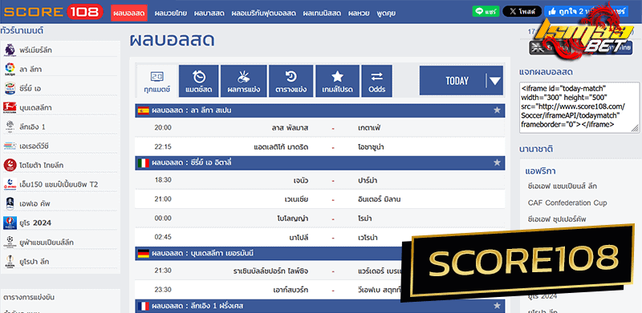Click the Bundesliga logo icon
The image size is (642, 313).
pos(10,107)
